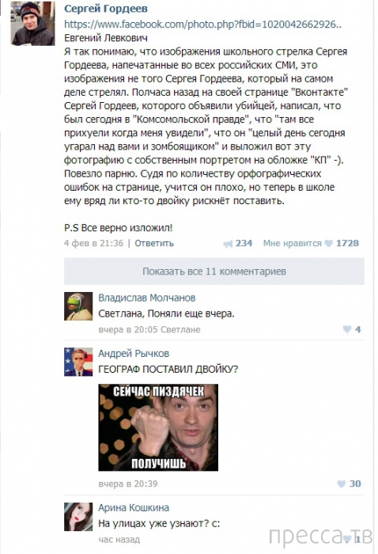Open Владислав Молчанов's name link
The width and height of the screenshot is (378, 554).
(x=147, y=298)
